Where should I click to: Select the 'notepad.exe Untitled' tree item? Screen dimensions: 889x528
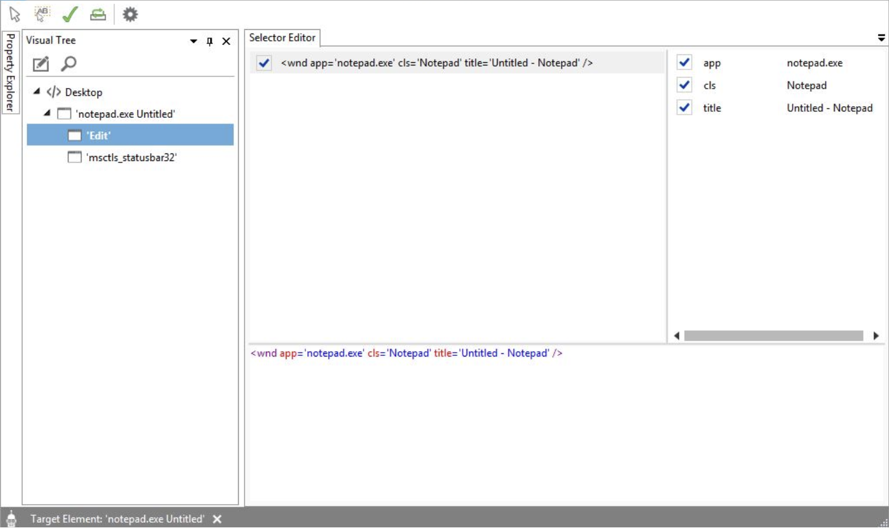126,114
